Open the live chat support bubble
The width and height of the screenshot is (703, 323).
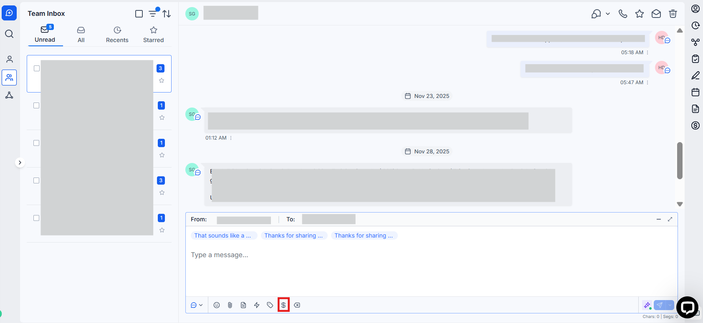click(687, 308)
